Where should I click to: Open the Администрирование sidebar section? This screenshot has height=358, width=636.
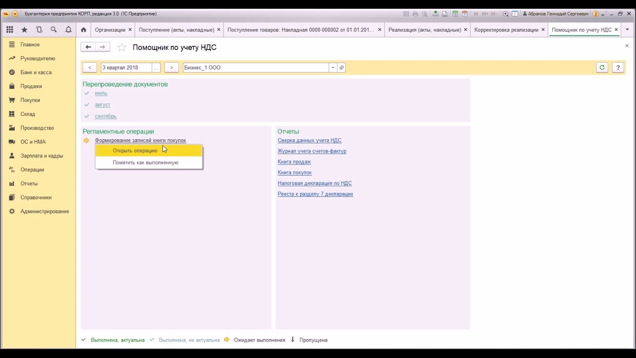point(39,212)
